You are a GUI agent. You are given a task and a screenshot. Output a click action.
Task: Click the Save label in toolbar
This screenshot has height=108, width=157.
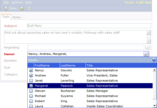click(x=13, y=8)
